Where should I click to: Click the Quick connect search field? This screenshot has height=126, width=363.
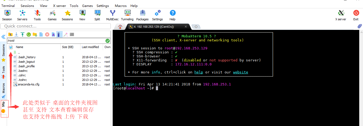[56, 26]
